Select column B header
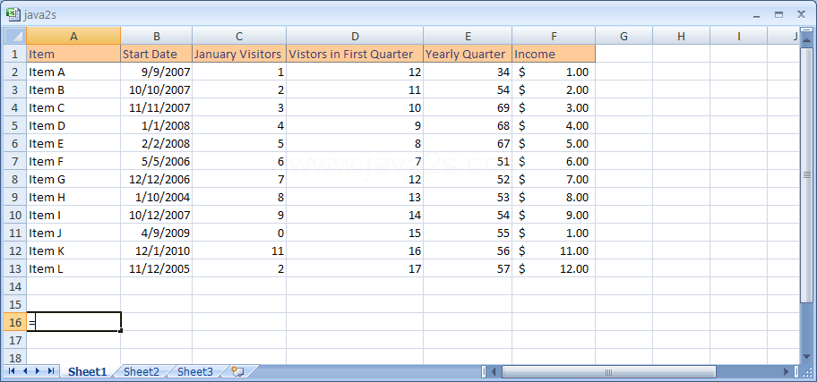The height and width of the screenshot is (382, 817). (x=156, y=37)
